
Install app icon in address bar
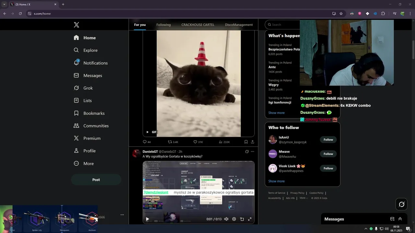pos(334,14)
